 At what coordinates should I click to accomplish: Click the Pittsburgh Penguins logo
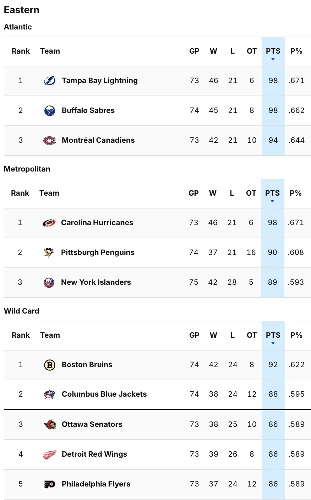pyautogui.click(x=49, y=252)
